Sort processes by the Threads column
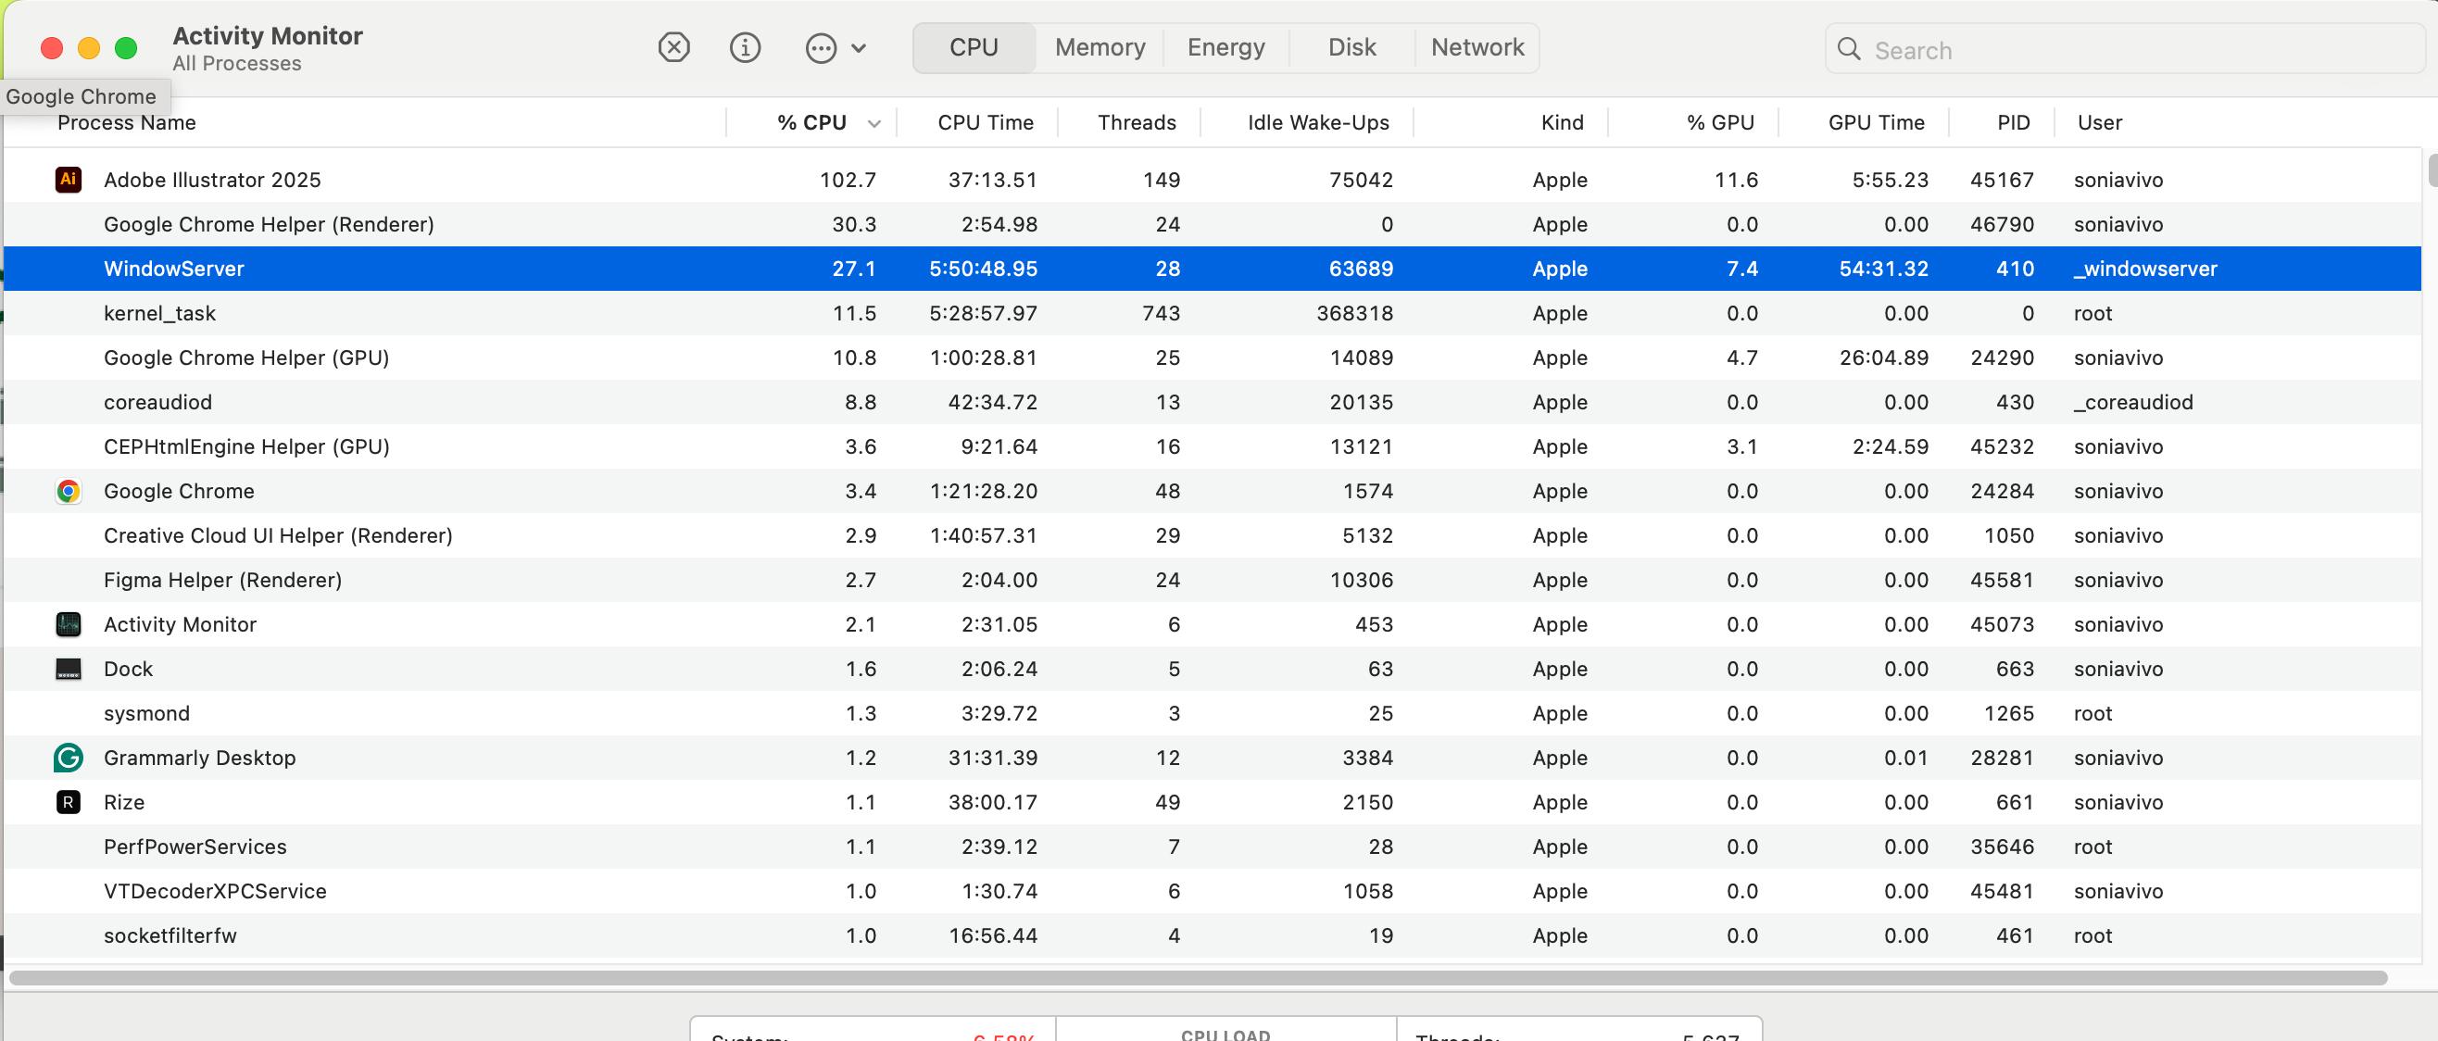The image size is (2438, 1041). click(x=1137, y=122)
